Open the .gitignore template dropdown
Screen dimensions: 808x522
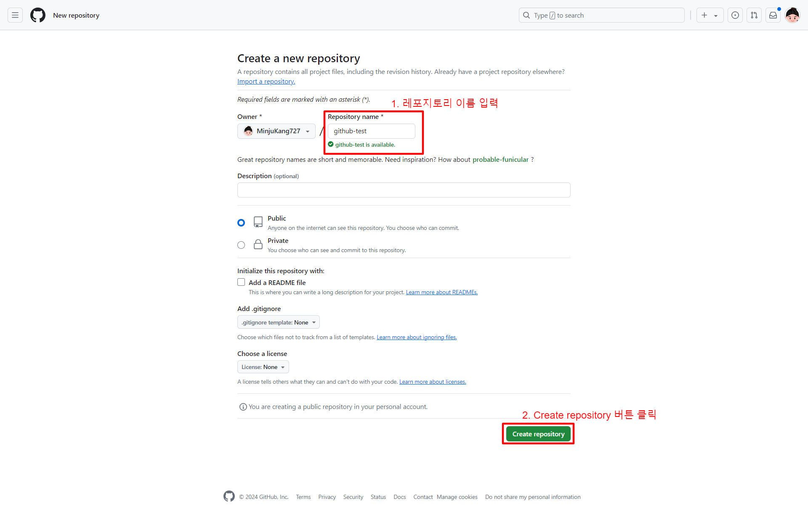[278, 322]
